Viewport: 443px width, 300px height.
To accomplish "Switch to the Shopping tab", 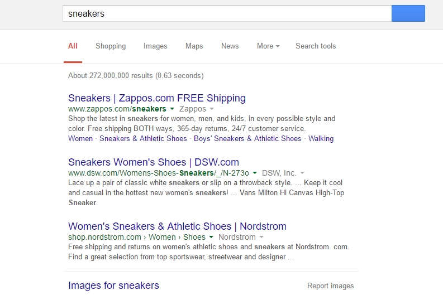I will (x=111, y=46).
